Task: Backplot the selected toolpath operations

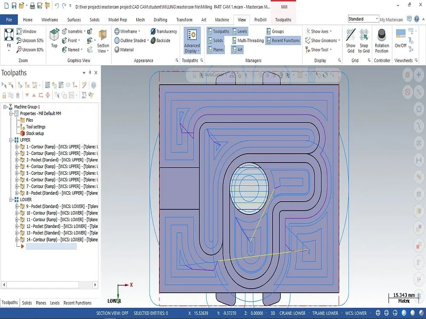Action: point(48,85)
